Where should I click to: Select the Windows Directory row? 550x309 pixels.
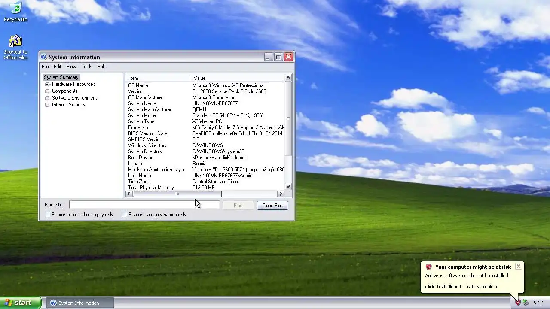(x=205, y=145)
